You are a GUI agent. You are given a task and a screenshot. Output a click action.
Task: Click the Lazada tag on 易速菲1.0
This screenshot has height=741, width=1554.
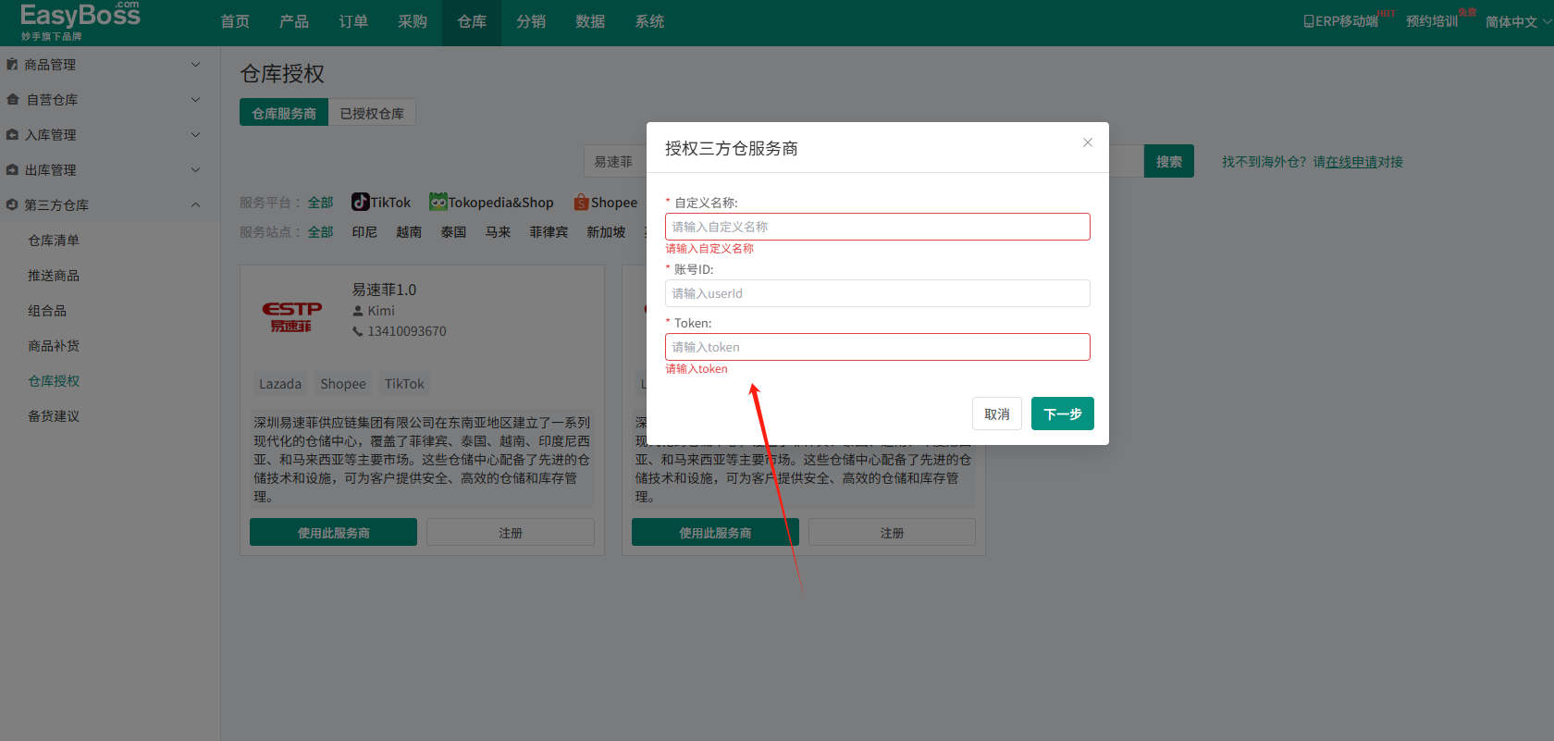click(280, 384)
